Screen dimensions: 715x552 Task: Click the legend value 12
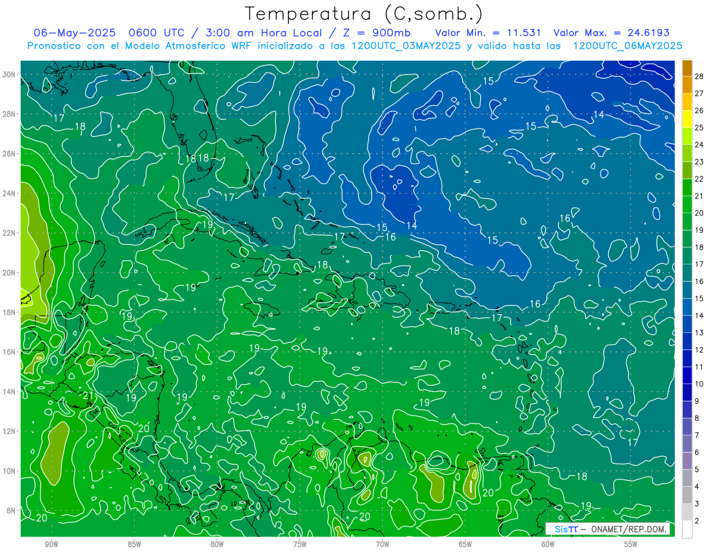point(700,350)
